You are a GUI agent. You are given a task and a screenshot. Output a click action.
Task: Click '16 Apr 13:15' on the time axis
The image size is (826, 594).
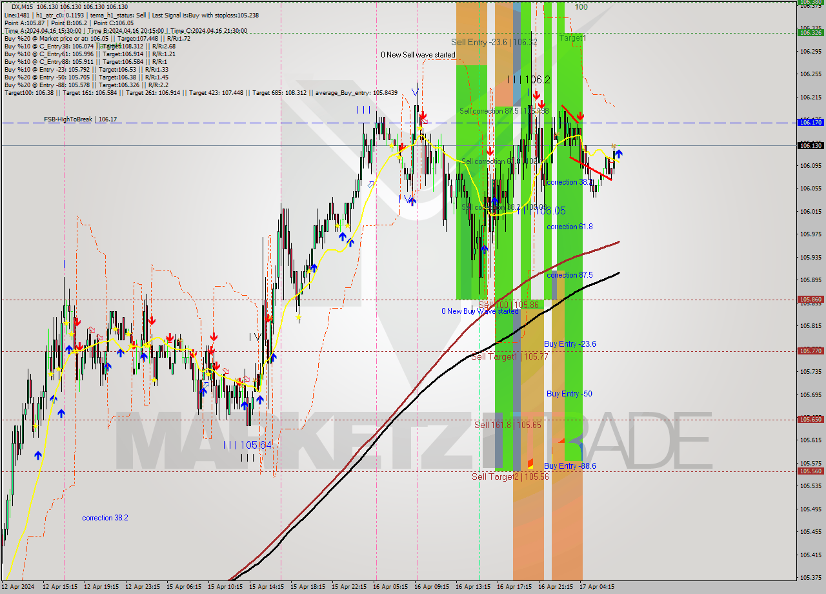tap(473, 587)
